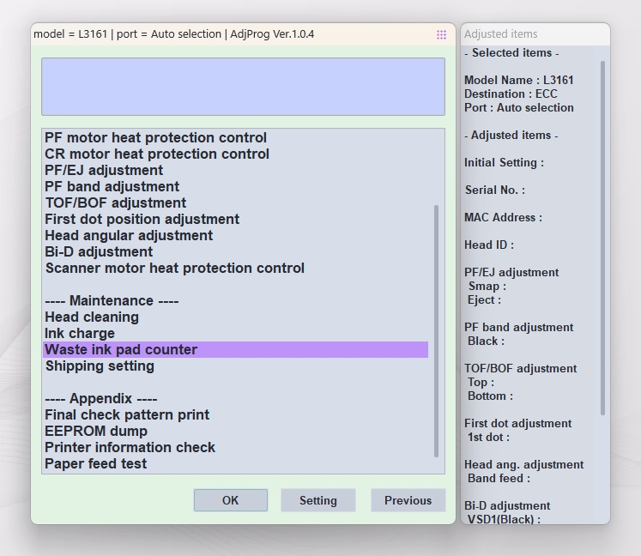The width and height of the screenshot is (641, 556).
Task: Click the Adjusted items panel scrollbar
Action: pos(602,238)
